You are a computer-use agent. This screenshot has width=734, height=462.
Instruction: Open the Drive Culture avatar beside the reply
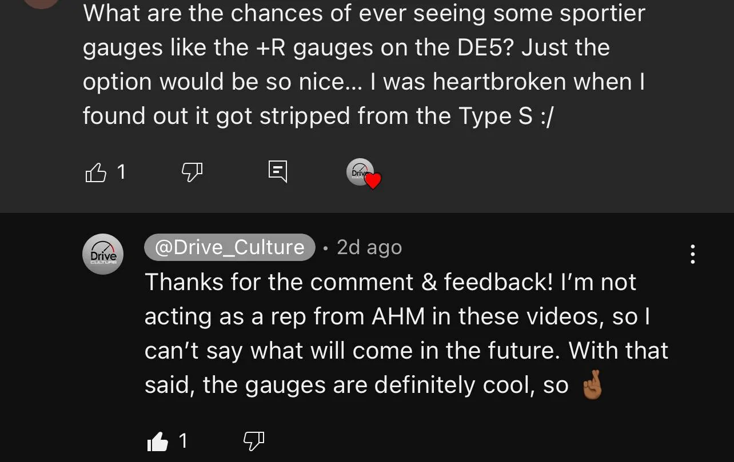(x=103, y=254)
